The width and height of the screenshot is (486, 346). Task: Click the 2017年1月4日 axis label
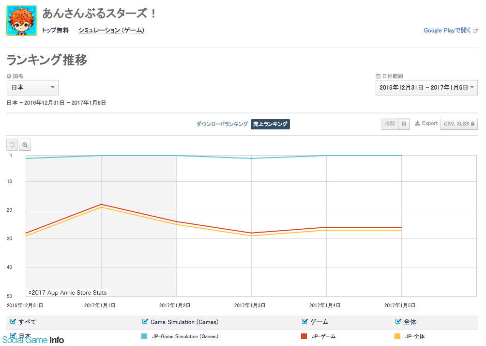(325, 305)
